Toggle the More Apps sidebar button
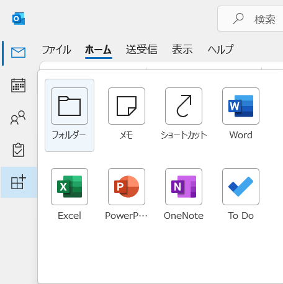This screenshot has width=283, height=284. pyautogui.click(x=19, y=182)
